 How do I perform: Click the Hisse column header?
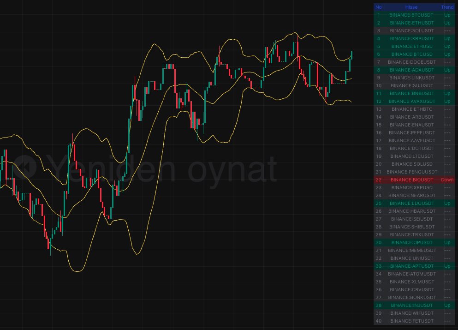click(x=411, y=7)
